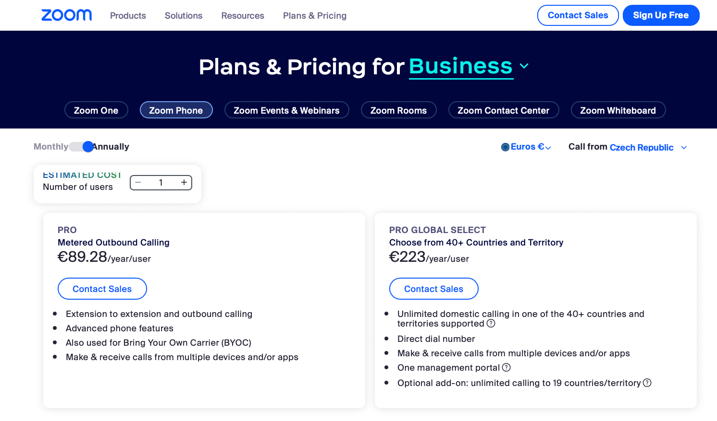The image size is (717, 421).
Task: Open the Products menu
Action: (128, 16)
